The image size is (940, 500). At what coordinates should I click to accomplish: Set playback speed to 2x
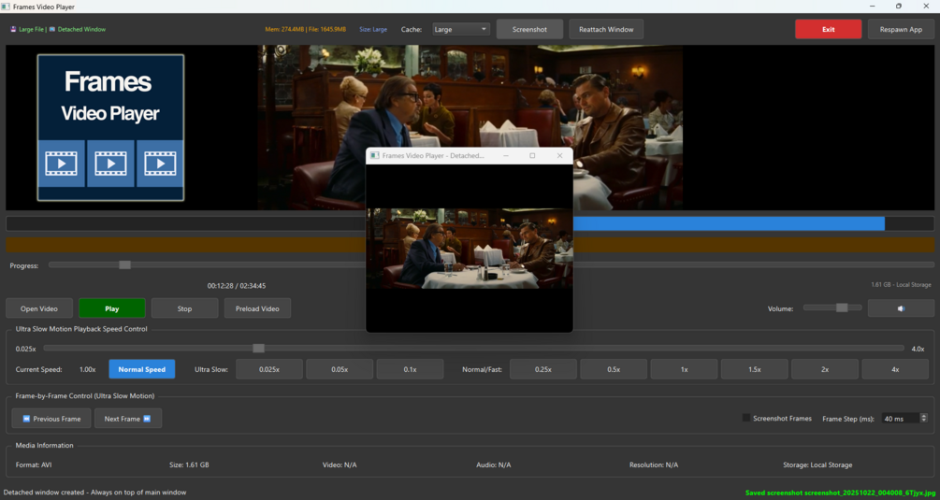[x=825, y=369]
